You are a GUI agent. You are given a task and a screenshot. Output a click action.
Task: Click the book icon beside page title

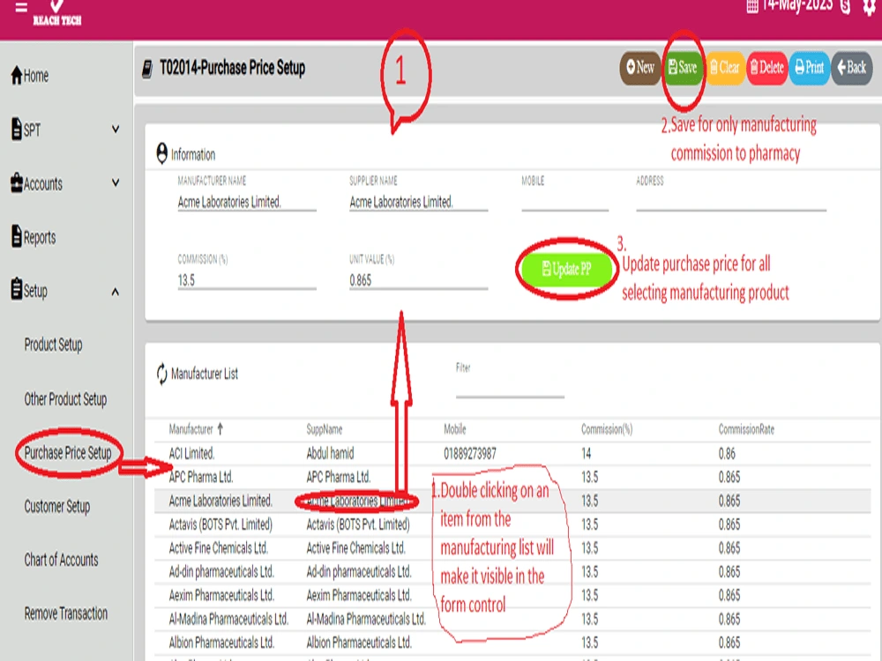(147, 69)
